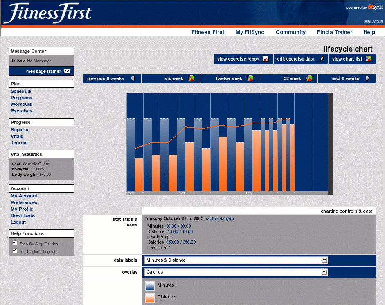Screen dimensions: 385x305
Task: Open the Journal link
Action: [x=19, y=143]
